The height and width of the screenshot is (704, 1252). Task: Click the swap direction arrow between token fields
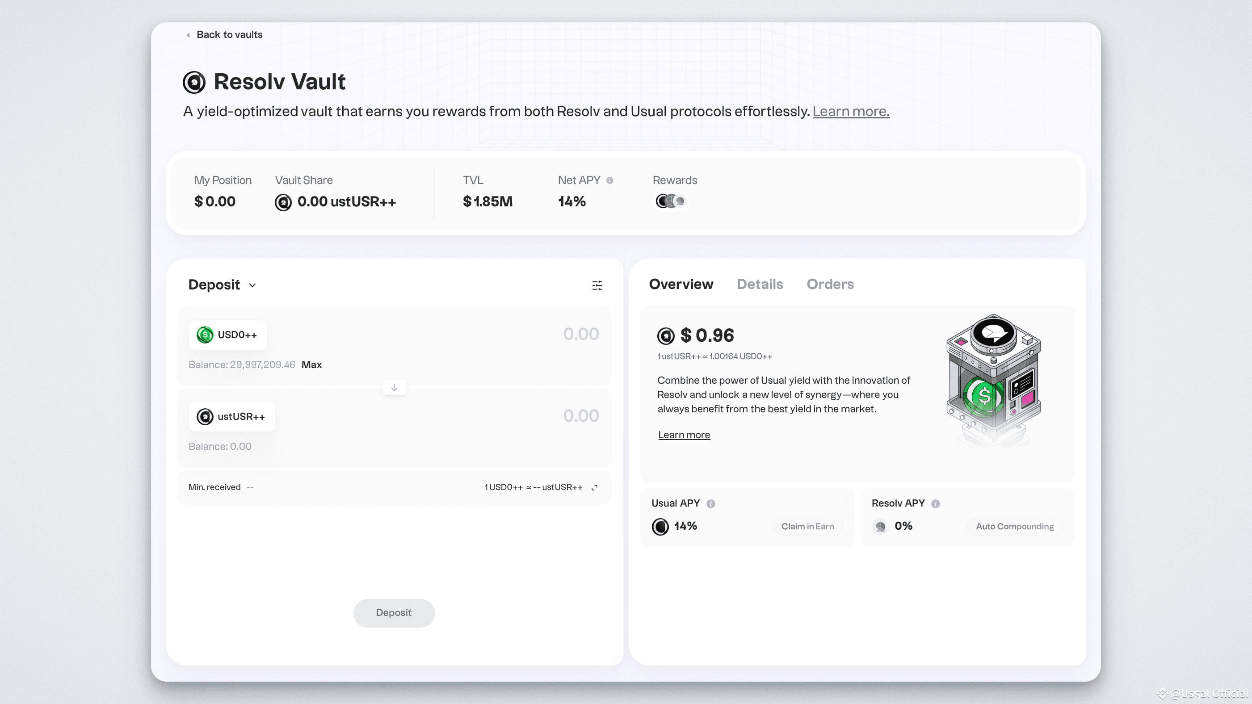pos(394,387)
